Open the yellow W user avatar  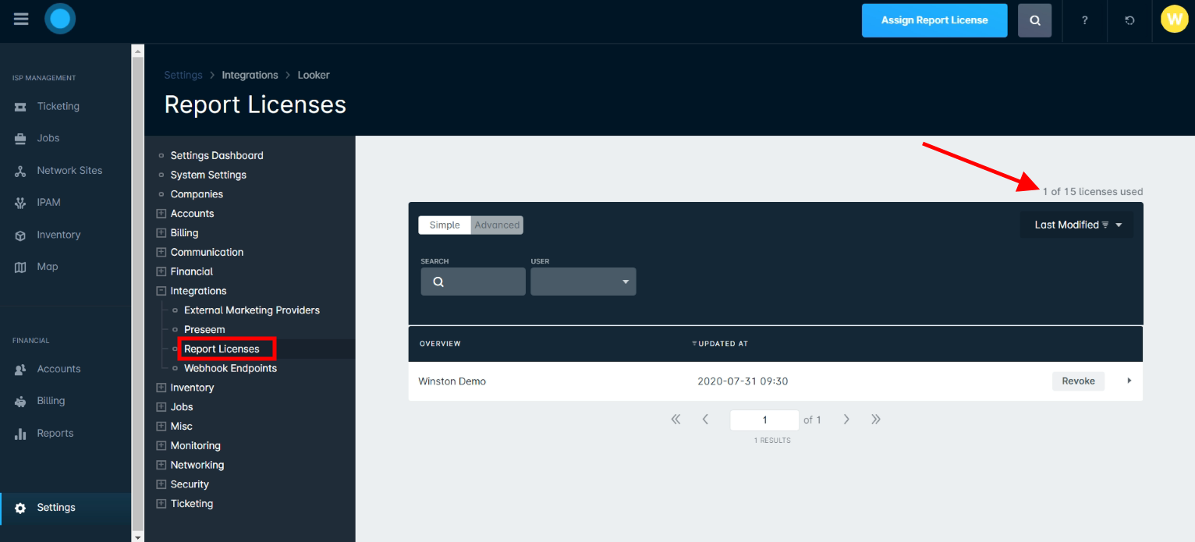pyautogui.click(x=1174, y=19)
